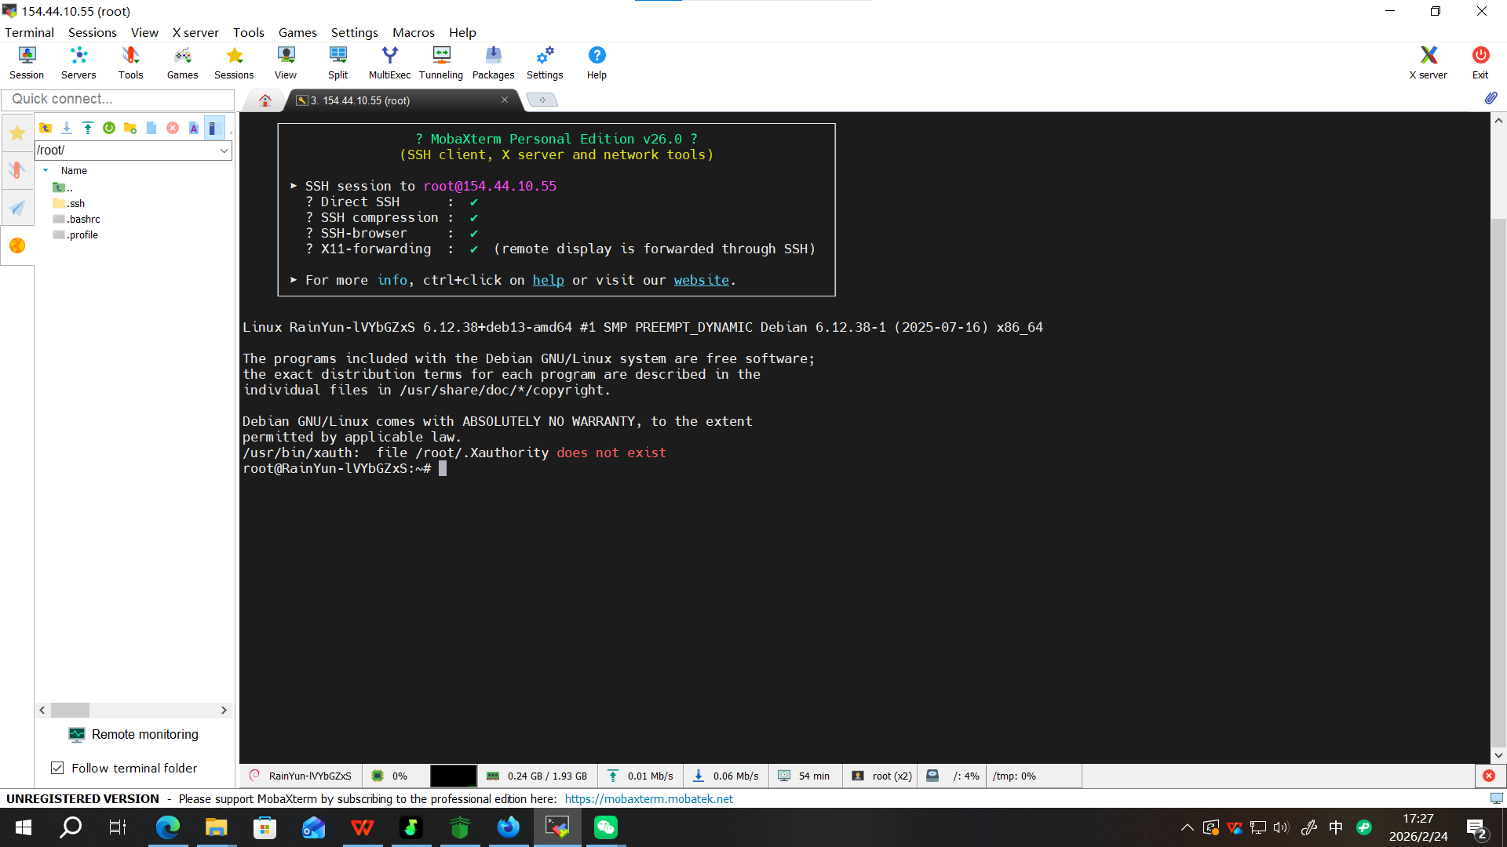Expand the /root/ path dropdown
The height and width of the screenshot is (847, 1507).
pos(224,151)
